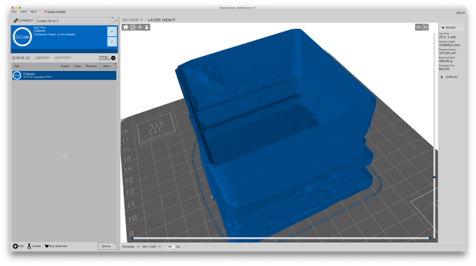Click the 25 h, 1 min print time
Screen dimensions: 476x266
pyautogui.click(x=447, y=37)
